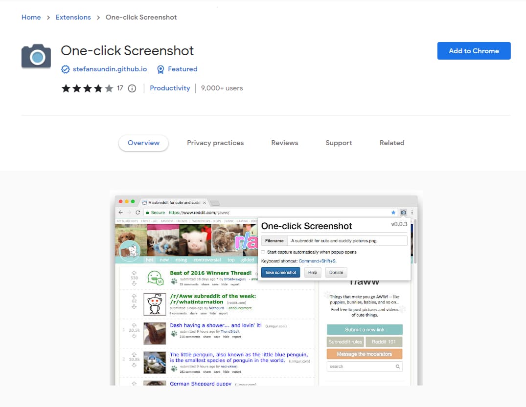Viewport: 526px width, 407px height.
Task: Click the Featured badge icon
Action: (x=160, y=69)
